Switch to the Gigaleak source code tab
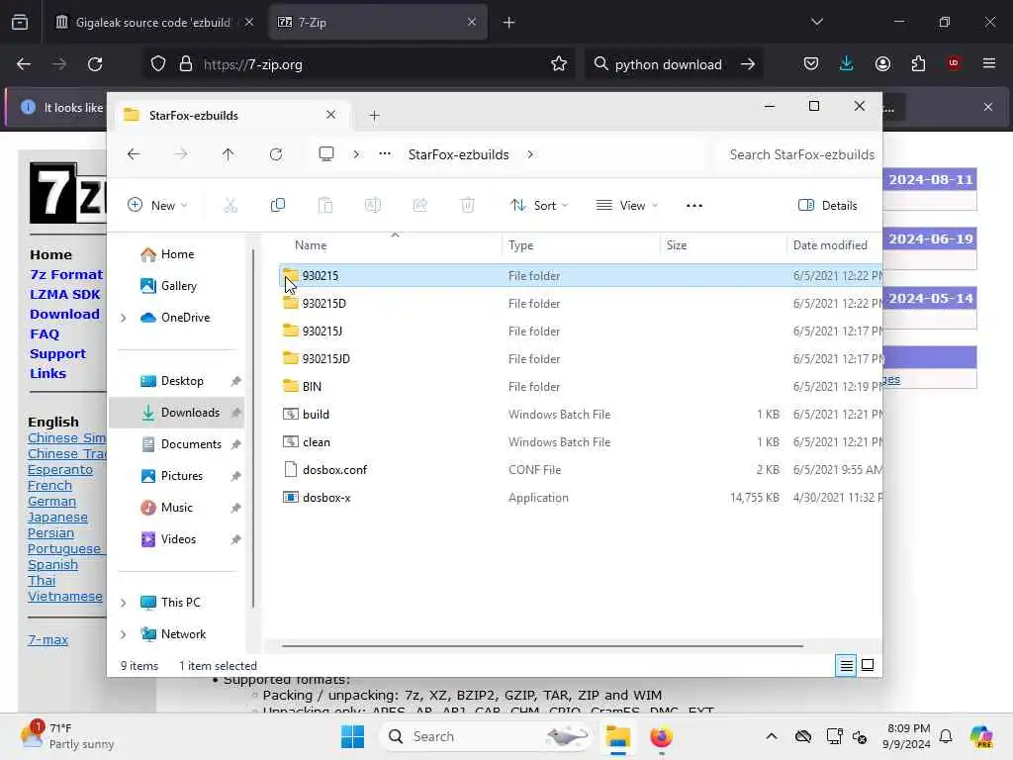Image resolution: width=1013 pixels, height=760 pixels. click(153, 23)
